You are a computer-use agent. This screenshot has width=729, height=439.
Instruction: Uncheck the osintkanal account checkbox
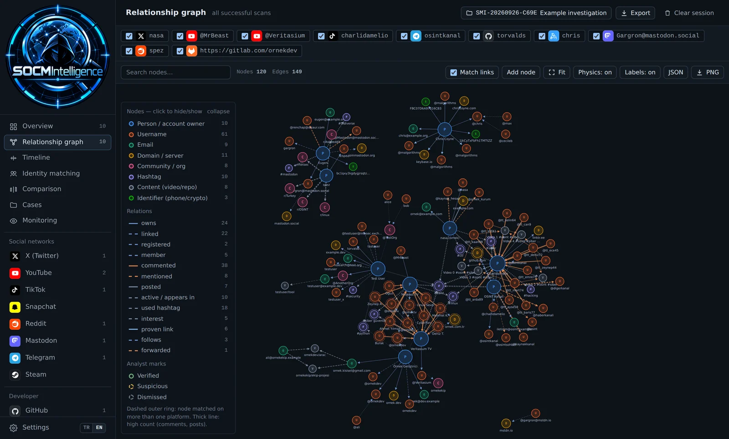tap(404, 36)
